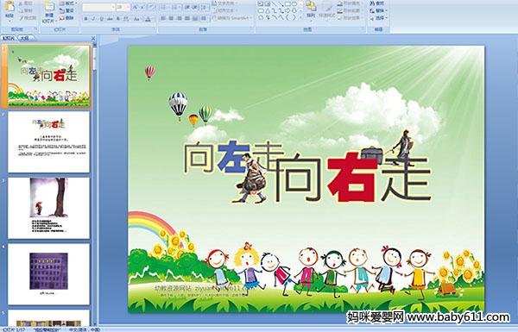Switch to the Outline tab in the left pane
Viewport: 518px width, 332px height.
click(24, 38)
